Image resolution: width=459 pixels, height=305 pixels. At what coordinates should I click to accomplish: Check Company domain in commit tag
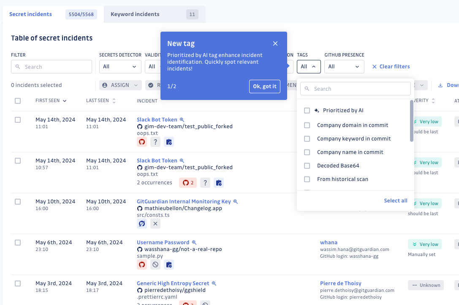(x=307, y=125)
